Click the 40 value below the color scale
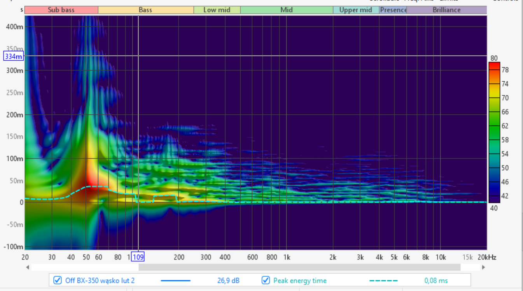 point(494,208)
